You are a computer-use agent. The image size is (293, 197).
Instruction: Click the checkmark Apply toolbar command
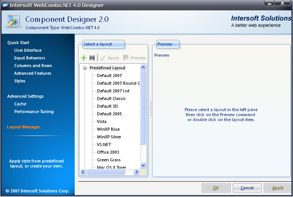(x=110, y=58)
